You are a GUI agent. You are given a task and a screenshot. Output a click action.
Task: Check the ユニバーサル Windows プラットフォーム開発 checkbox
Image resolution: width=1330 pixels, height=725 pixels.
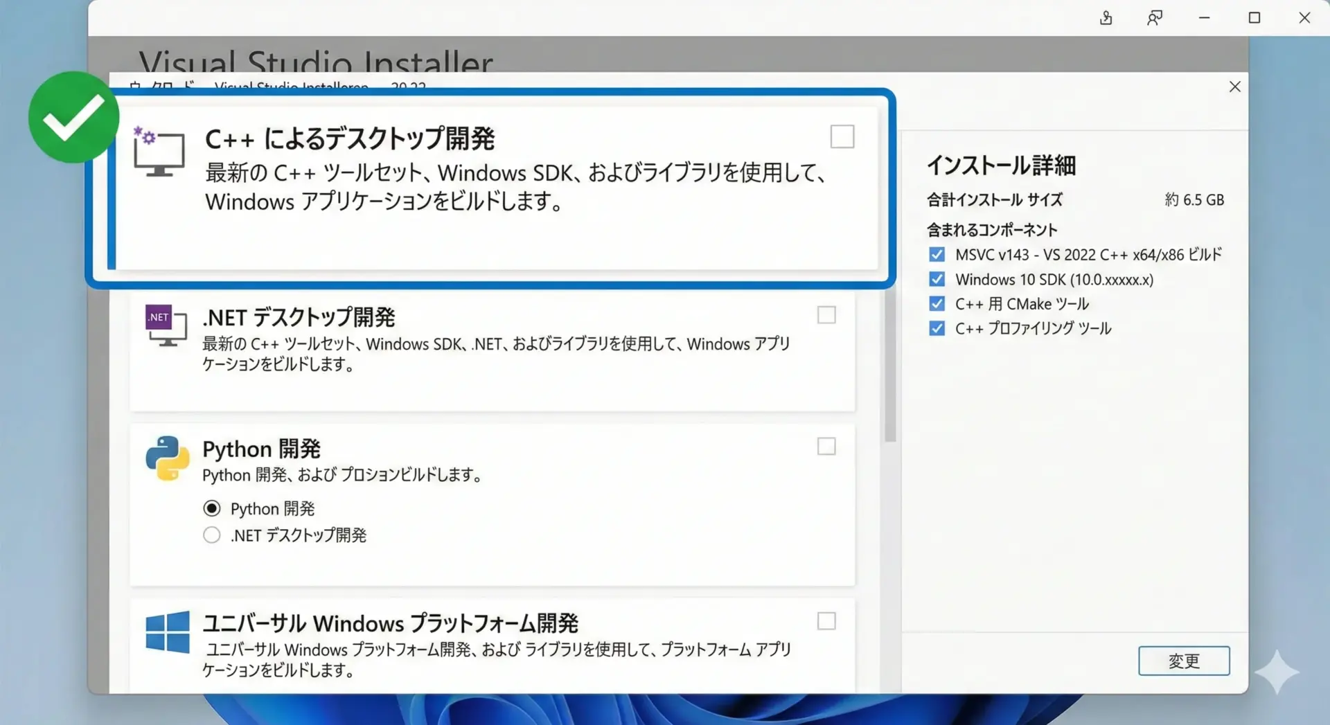[826, 621]
